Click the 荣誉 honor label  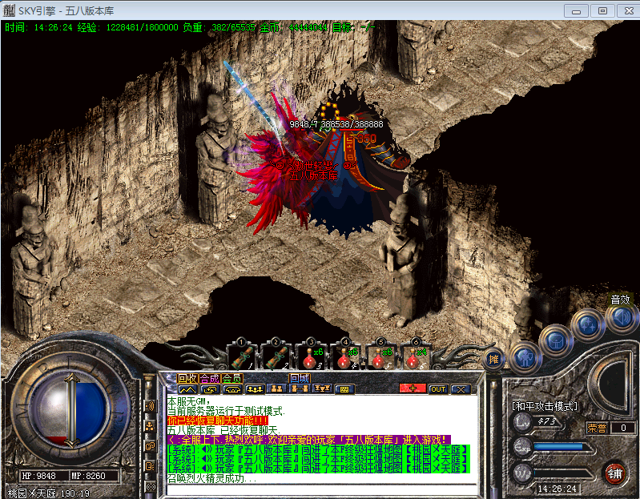point(597,428)
